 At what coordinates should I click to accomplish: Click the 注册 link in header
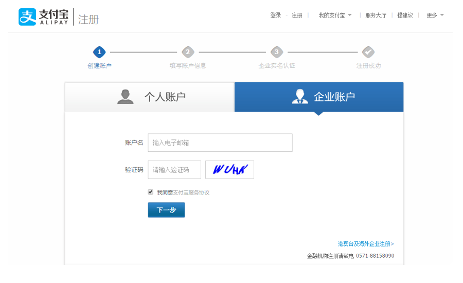tap(297, 15)
